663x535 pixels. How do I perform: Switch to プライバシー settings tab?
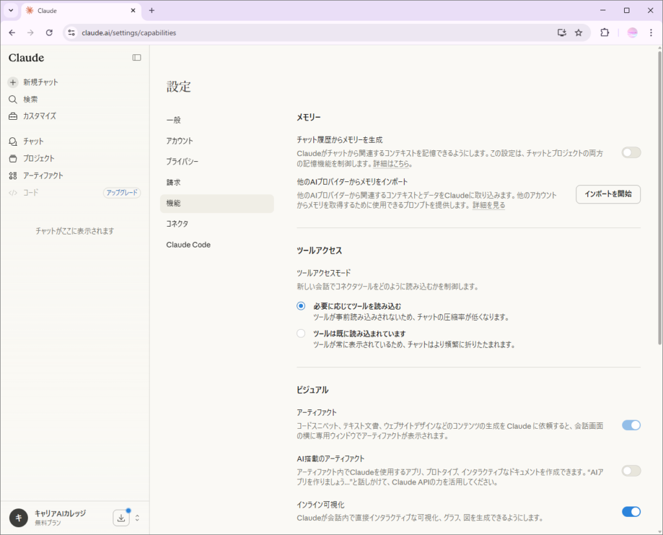point(182,161)
